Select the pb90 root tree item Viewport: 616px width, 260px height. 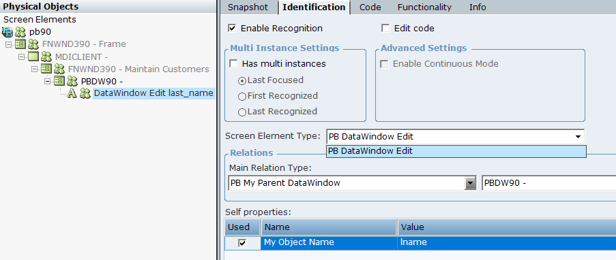(40, 32)
